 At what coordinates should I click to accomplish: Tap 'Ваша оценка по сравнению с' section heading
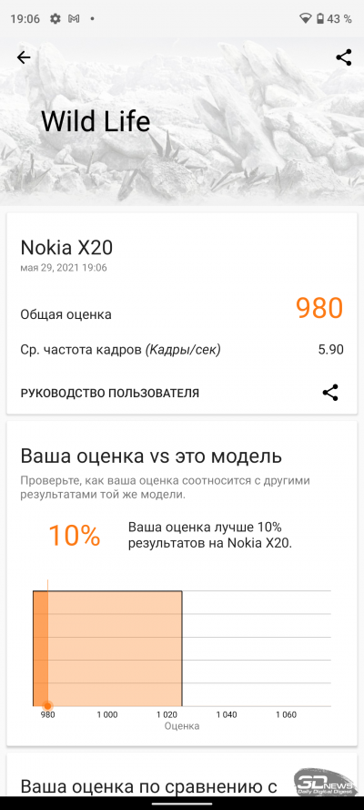point(149,786)
